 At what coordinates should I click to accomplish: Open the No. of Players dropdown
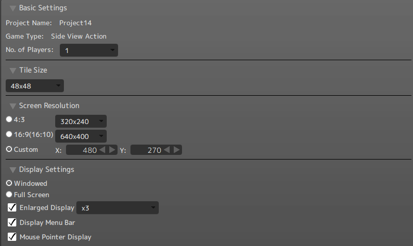(x=89, y=50)
